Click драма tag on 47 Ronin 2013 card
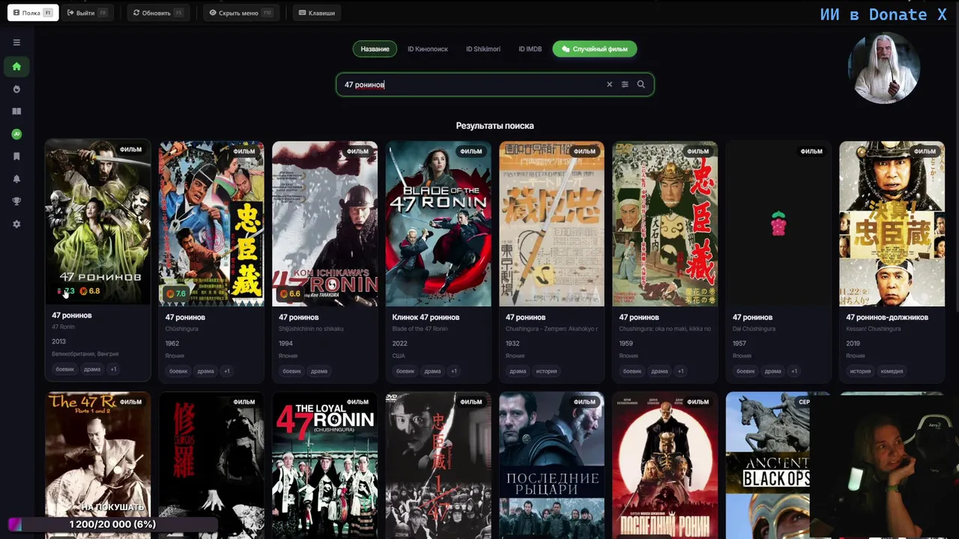 [x=92, y=369]
